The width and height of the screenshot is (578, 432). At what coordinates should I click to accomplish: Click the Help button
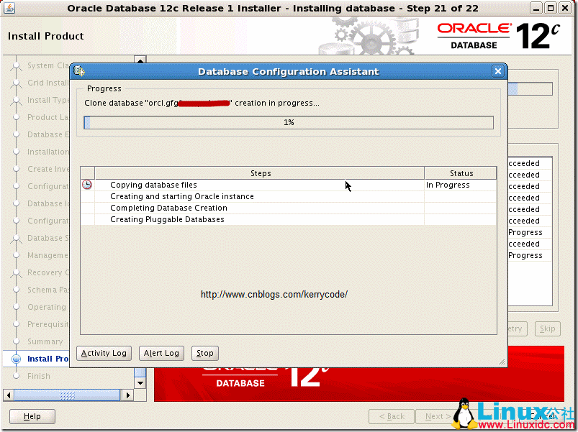point(32,415)
